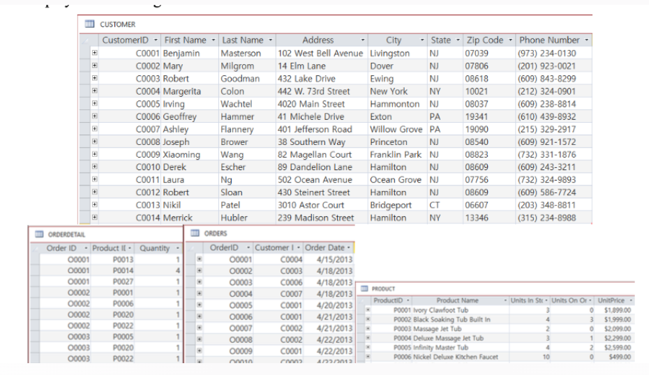Click order date cell '4/15/2013'

(329, 260)
